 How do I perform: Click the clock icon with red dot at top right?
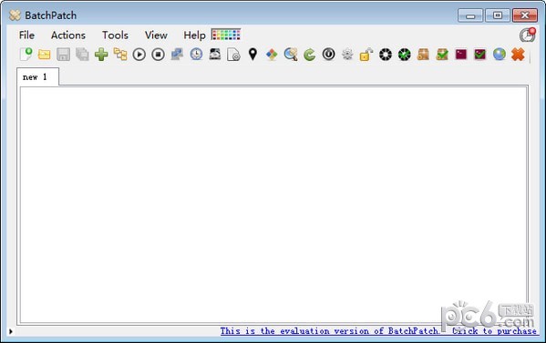click(x=528, y=35)
